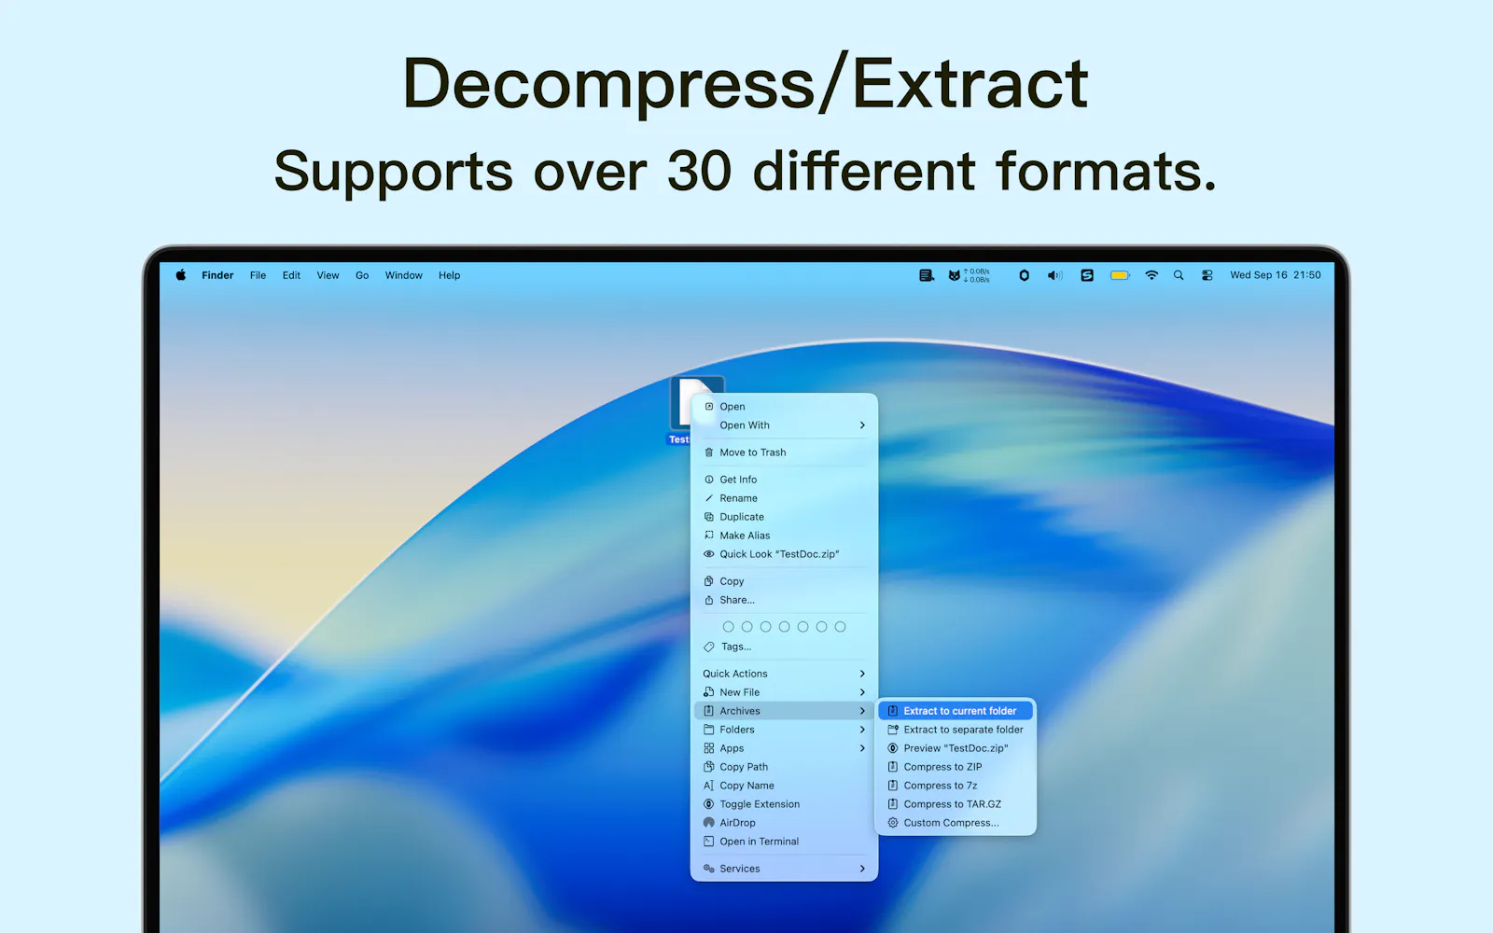Viewport: 1493px width, 933px height.
Task: Open the Go menu
Action: click(x=362, y=275)
